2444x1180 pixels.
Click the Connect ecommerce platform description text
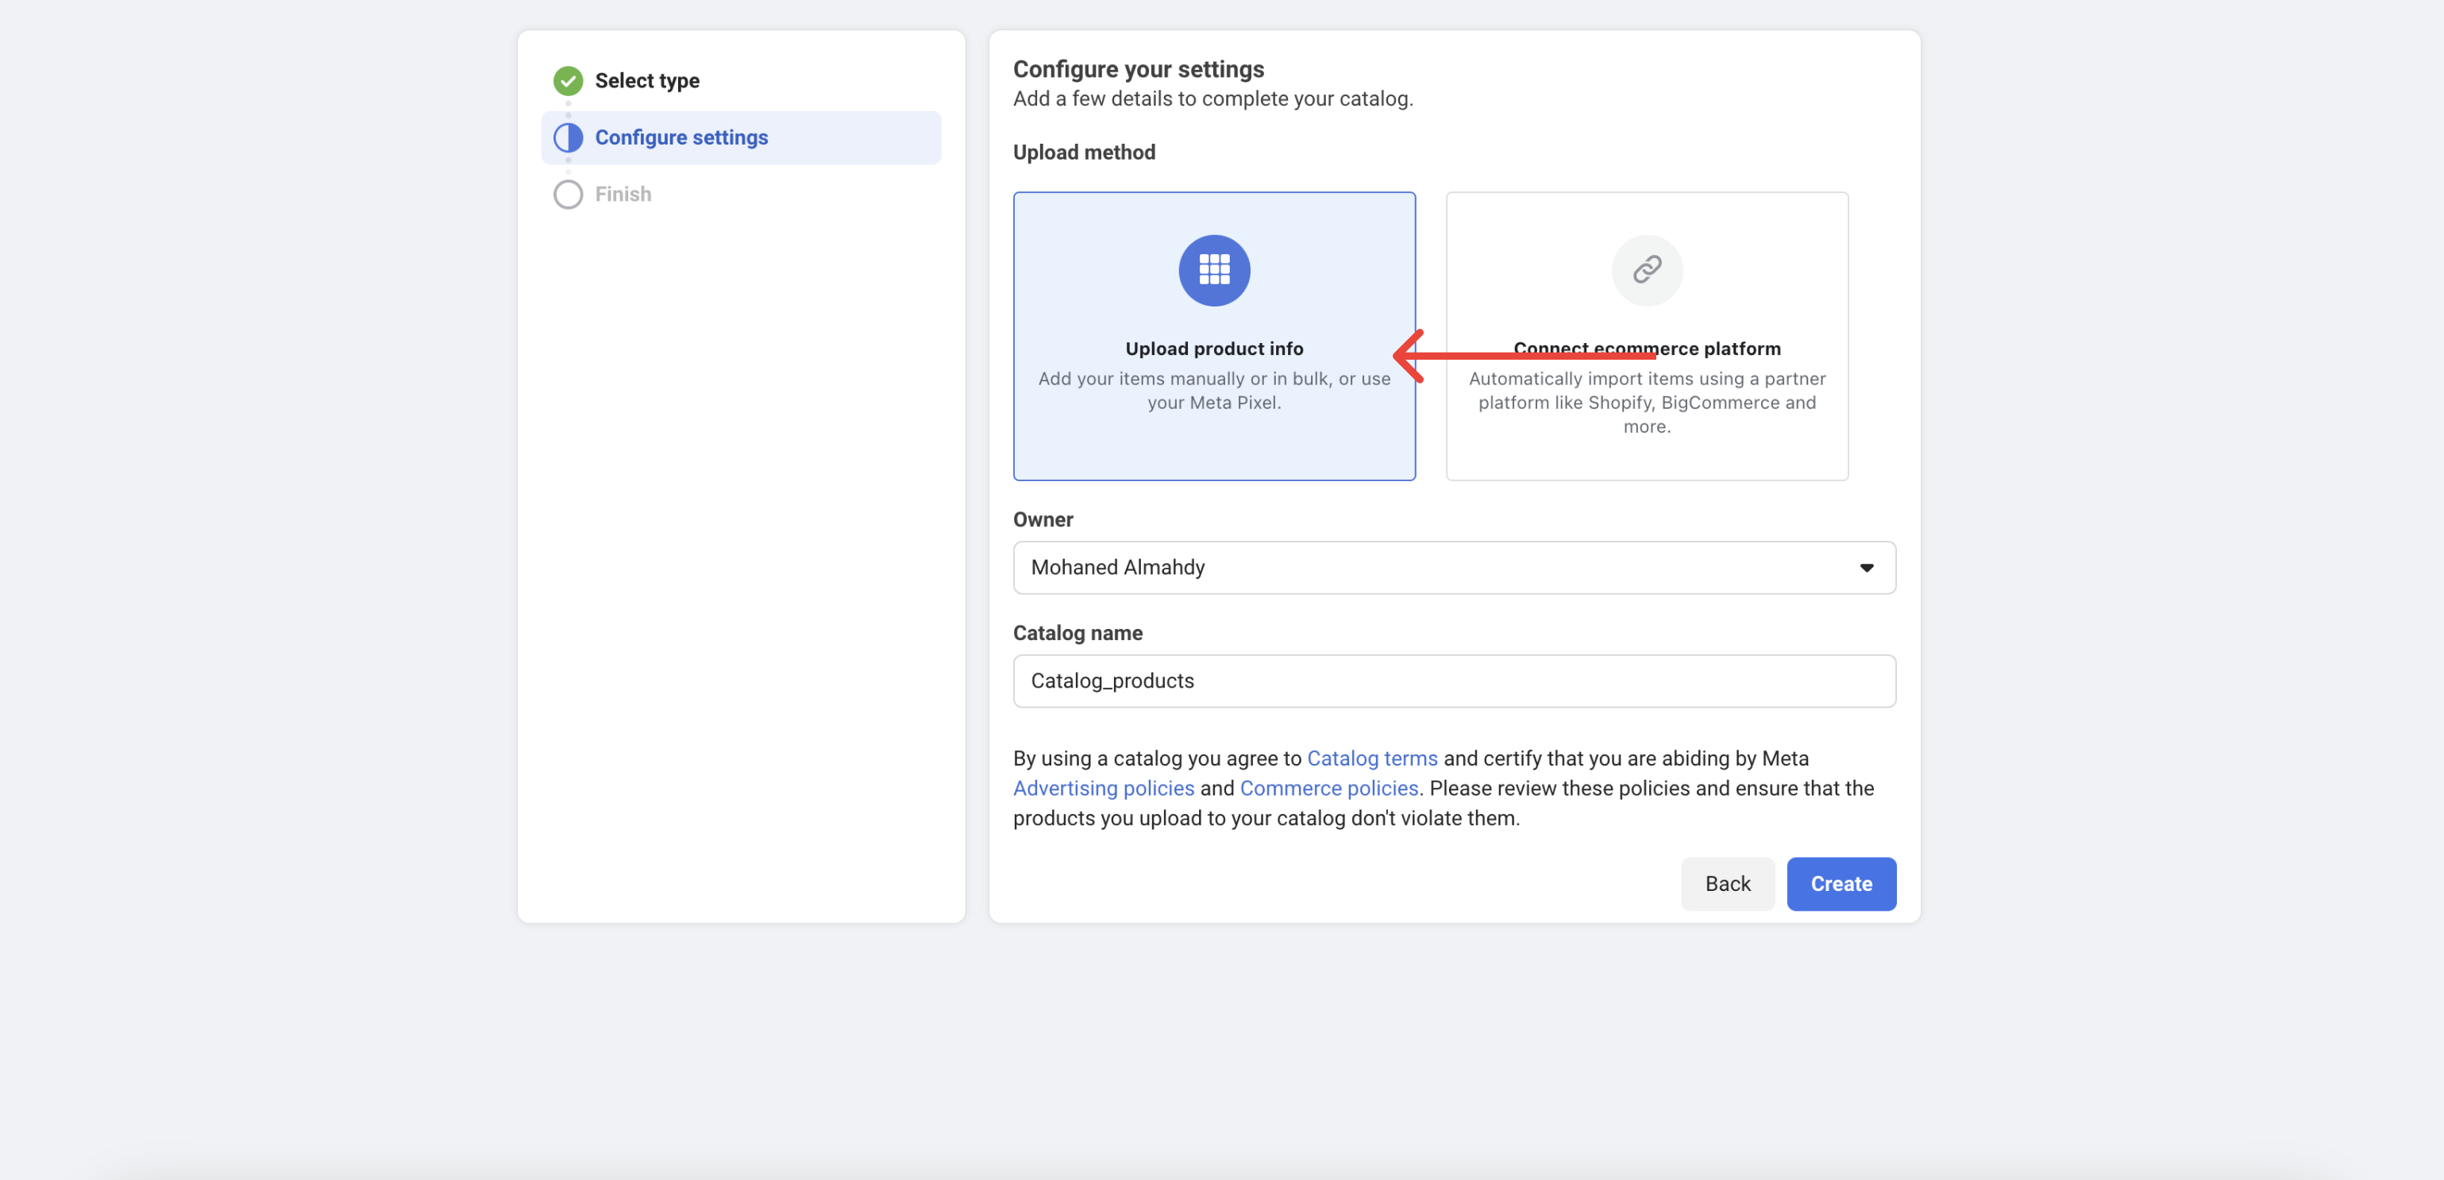point(1646,402)
